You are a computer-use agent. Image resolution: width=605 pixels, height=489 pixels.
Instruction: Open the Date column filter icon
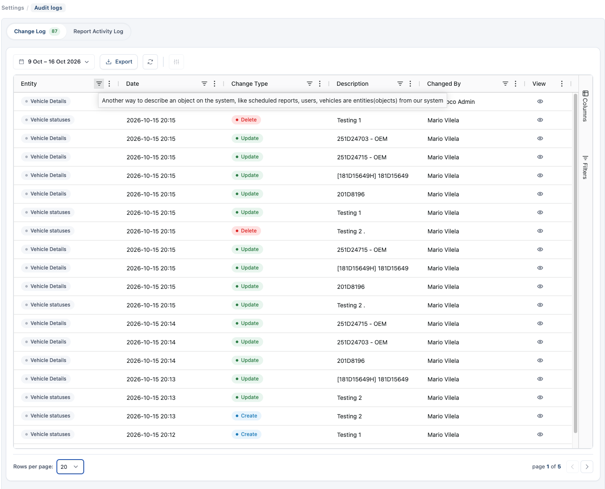204,84
